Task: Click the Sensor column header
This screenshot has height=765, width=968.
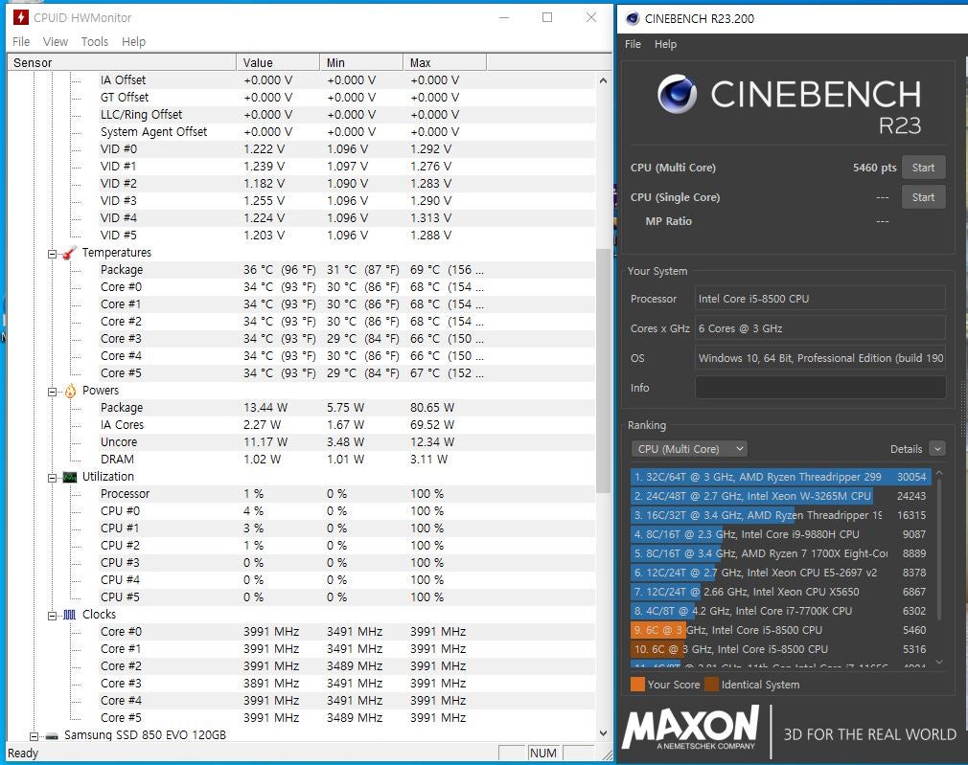Action: pos(122,62)
